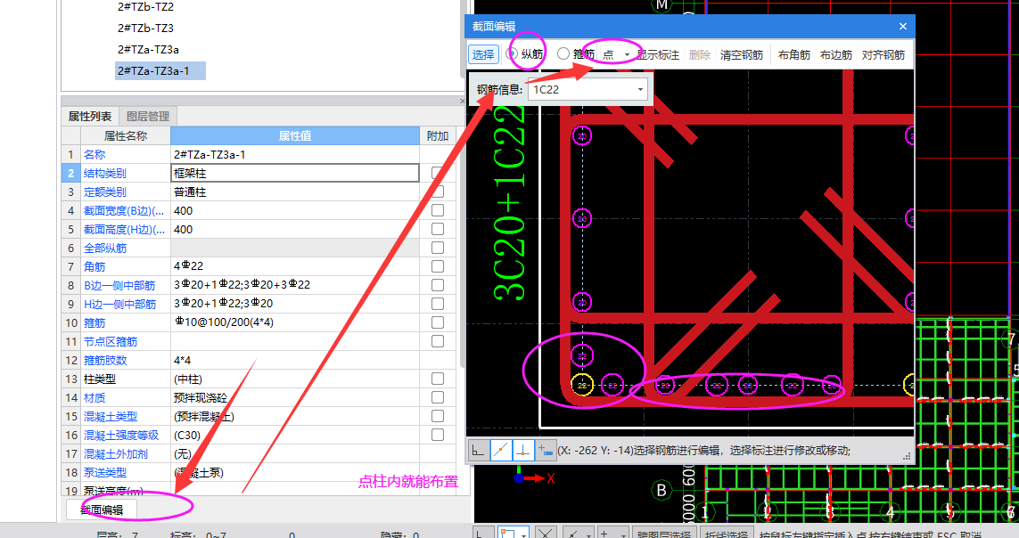Click the name value 2#TZa-TZ3a-1 cell
Screen dimensions: 1019x538
click(295, 154)
